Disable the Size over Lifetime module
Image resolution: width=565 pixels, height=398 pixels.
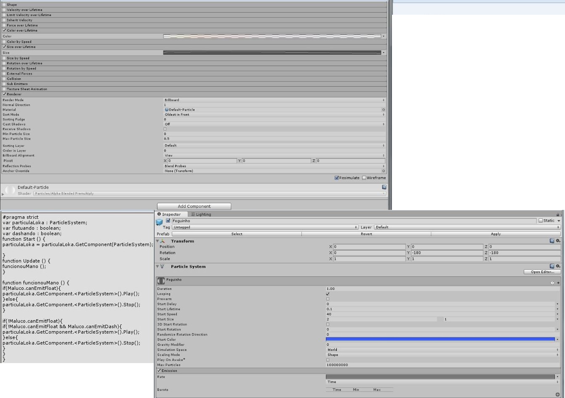point(4,47)
